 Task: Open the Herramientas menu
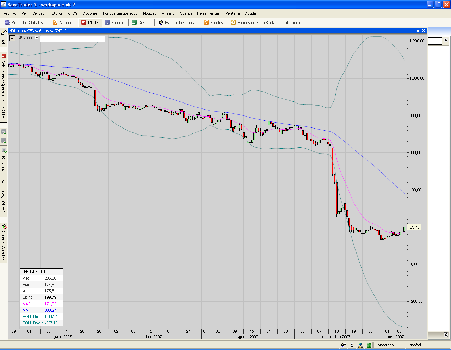click(x=208, y=13)
